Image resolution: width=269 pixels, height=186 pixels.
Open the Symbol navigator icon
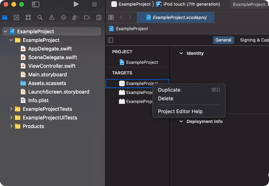28,18
